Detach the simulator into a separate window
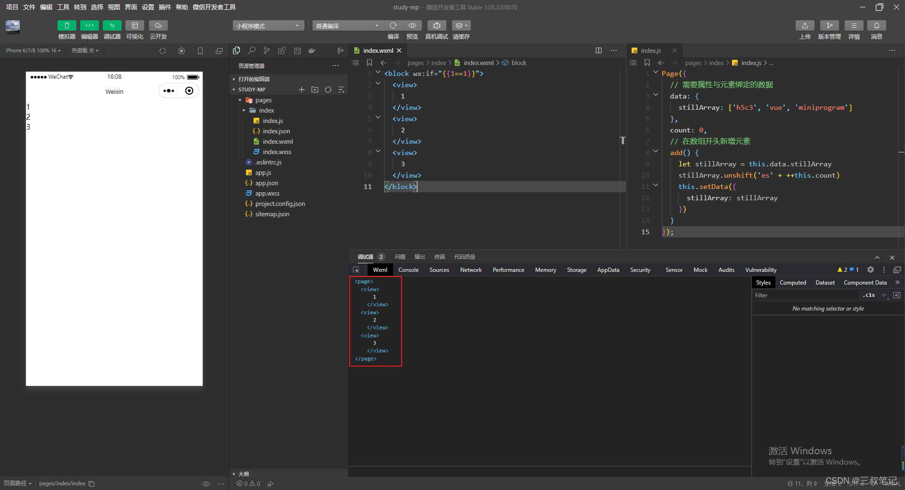Screen dimensions: 905x490 coord(219,51)
